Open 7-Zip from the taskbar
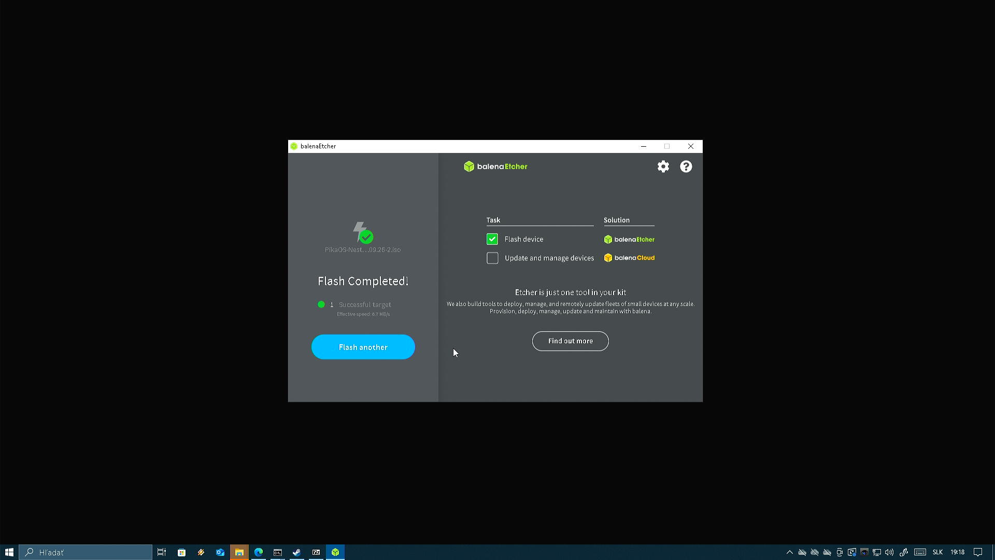The width and height of the screenshot is (995, 560). click(x=316, y=552)
